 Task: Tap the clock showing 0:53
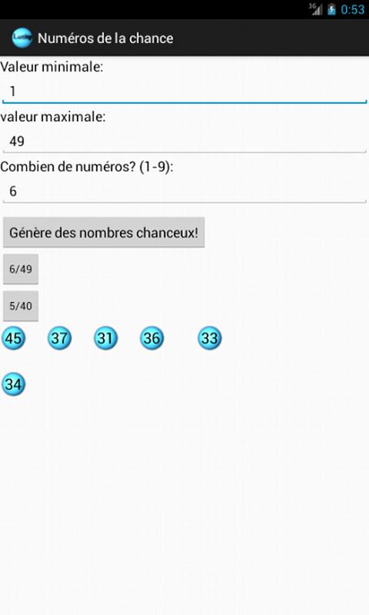click(353, 9)
